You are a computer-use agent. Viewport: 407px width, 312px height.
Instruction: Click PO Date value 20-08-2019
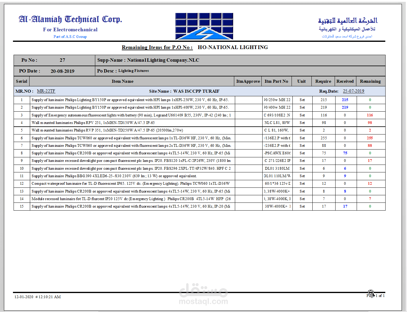pyautogui.click(x=62, y=71)
